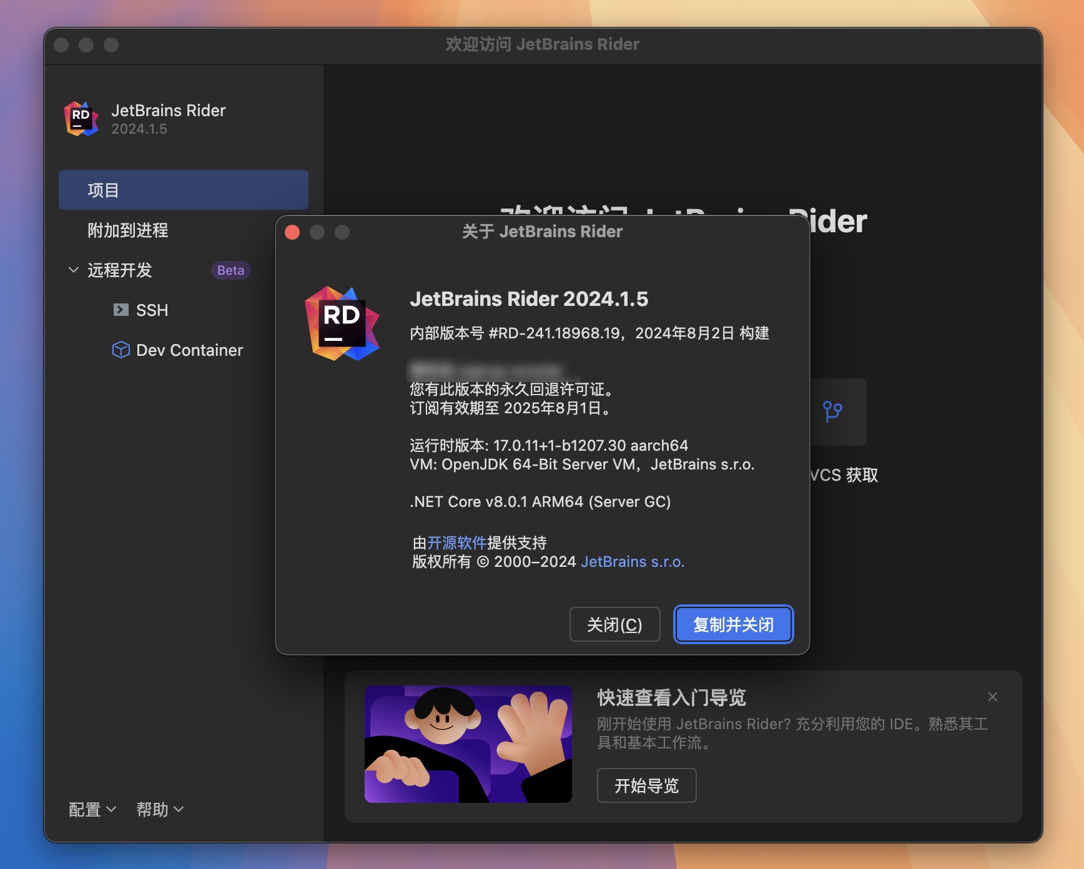Click the Beta badge next to 远程开发
The height and width of the screenshot is (869, 1084).
(230, 270)
